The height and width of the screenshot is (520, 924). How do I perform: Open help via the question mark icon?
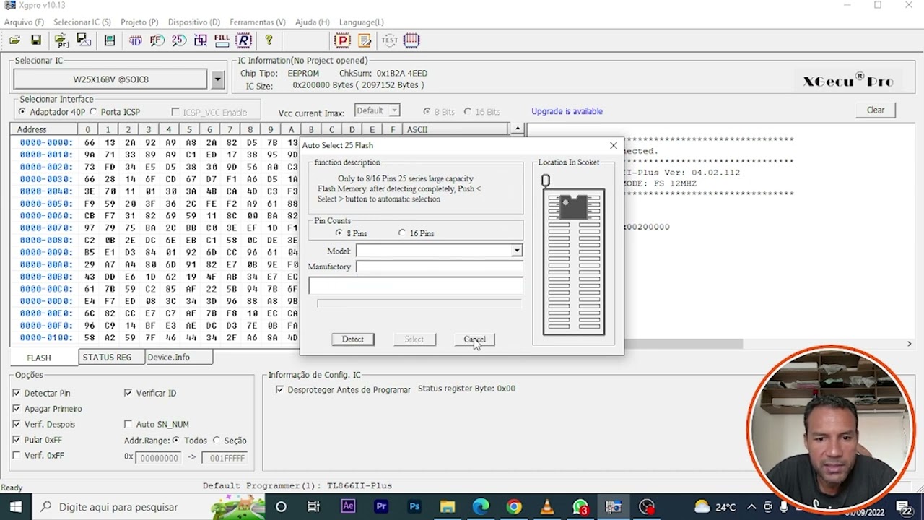coord(269,40)
